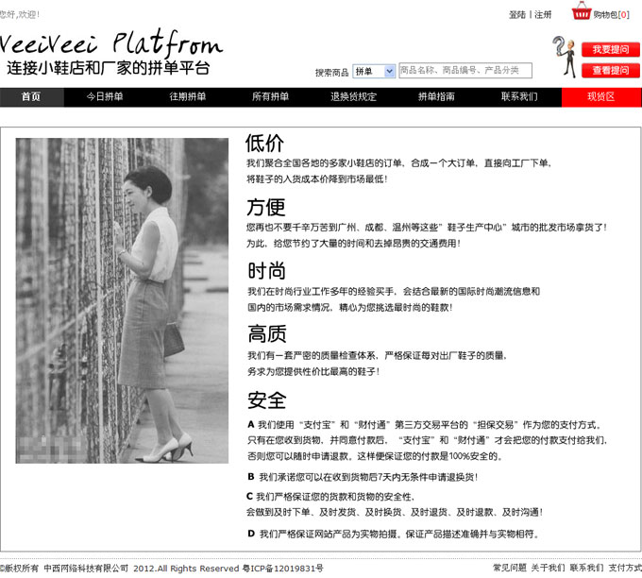
Task: View the 退换货规定 returns policy tab
Action: coord(354,97)
